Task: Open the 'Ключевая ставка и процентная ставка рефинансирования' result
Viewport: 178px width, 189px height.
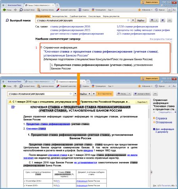Action: click(101, 53)
